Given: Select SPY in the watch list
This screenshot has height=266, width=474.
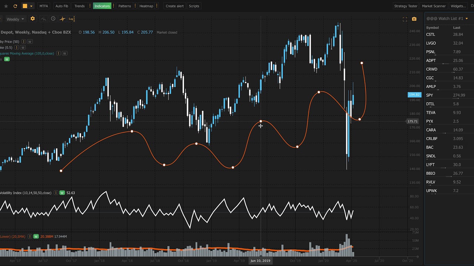Looking at the screenshot, I should click(x=430, y=95).
